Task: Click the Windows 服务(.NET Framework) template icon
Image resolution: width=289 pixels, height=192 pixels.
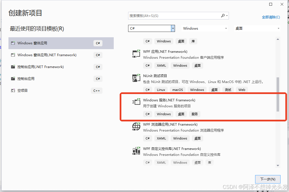Action: [x=136, y=102]
